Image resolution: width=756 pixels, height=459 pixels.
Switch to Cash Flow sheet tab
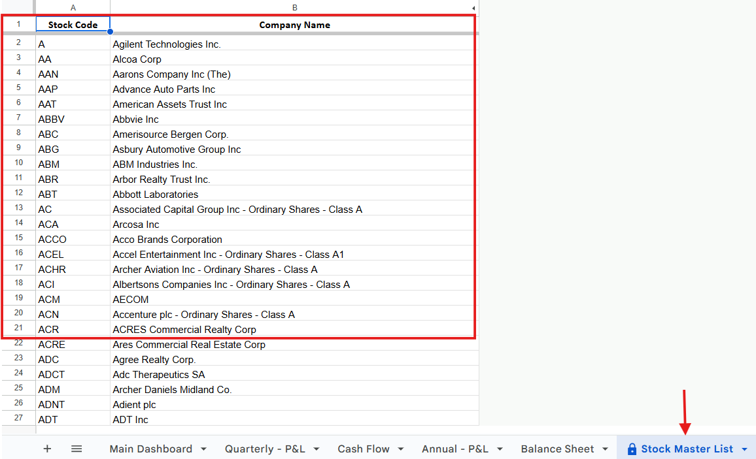click(364, 449)
